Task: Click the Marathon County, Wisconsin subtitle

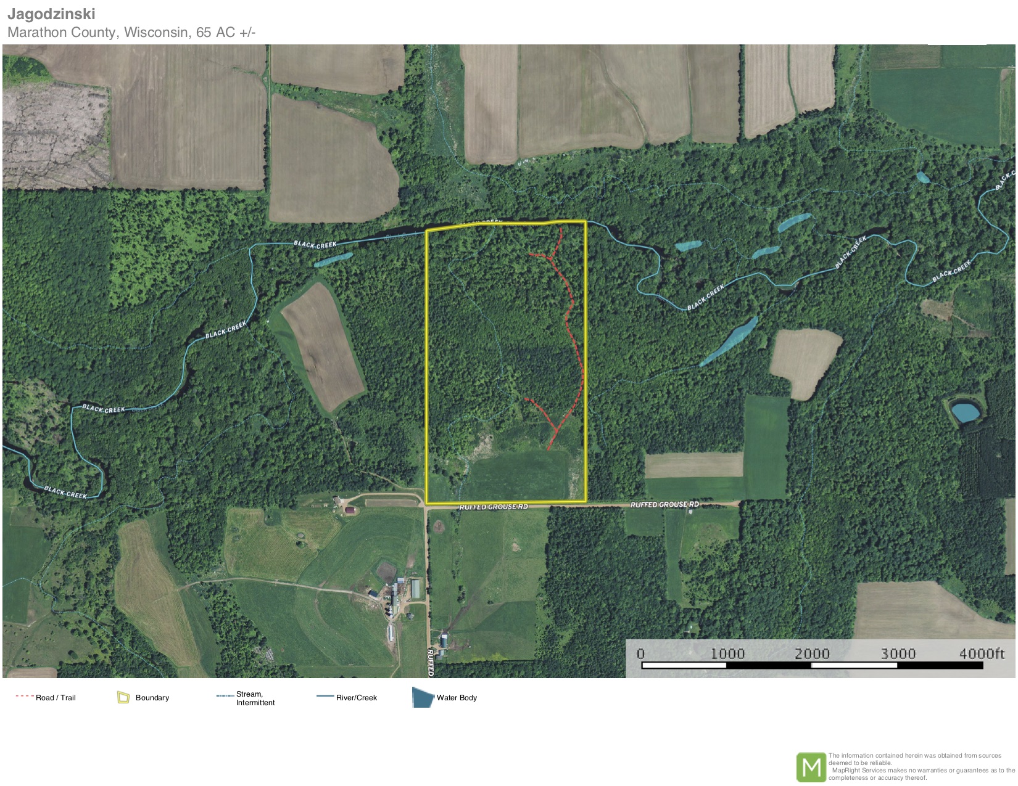Action: (131, 32)
